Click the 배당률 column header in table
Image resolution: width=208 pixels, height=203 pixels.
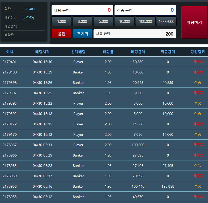[x=108, y=52]
